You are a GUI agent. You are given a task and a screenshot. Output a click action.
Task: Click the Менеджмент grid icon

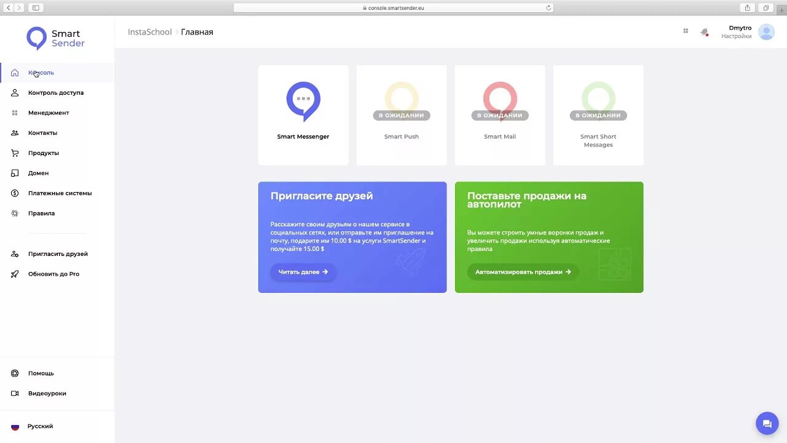(15, 113)
